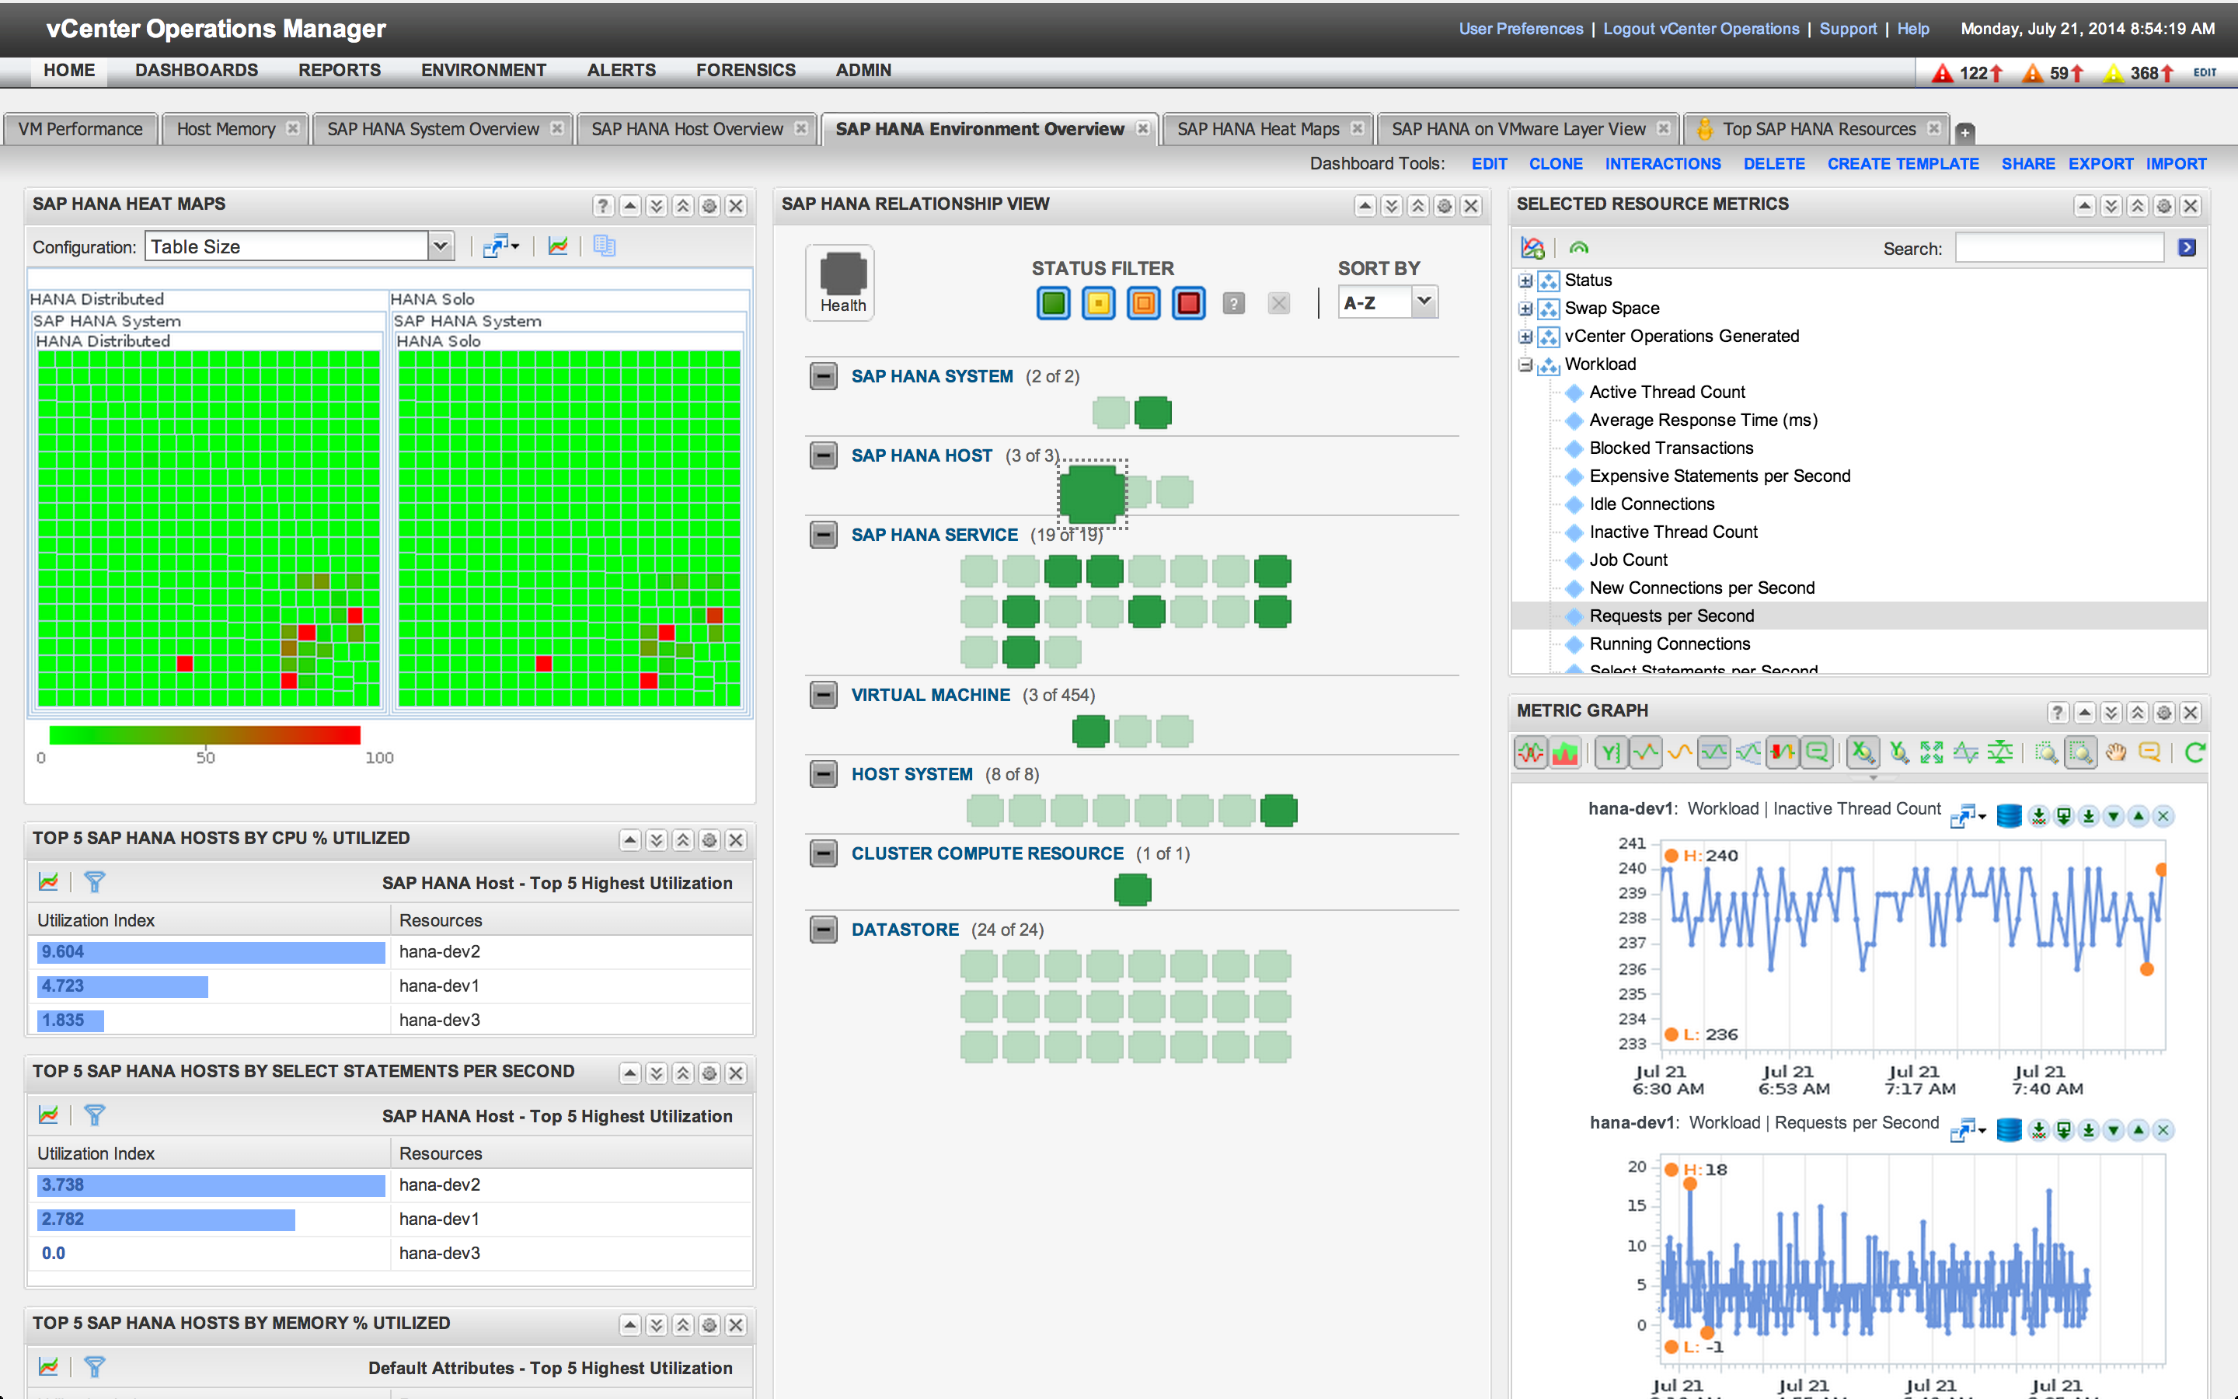Open the VM Performance tab
The image size is (2238, 1399).
81,128
